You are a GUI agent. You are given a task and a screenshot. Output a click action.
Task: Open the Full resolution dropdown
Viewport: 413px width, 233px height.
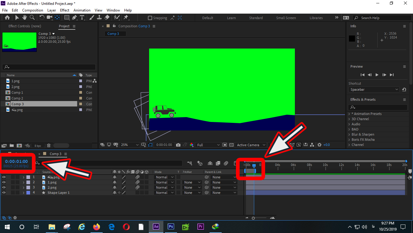(x=208, y=145)
